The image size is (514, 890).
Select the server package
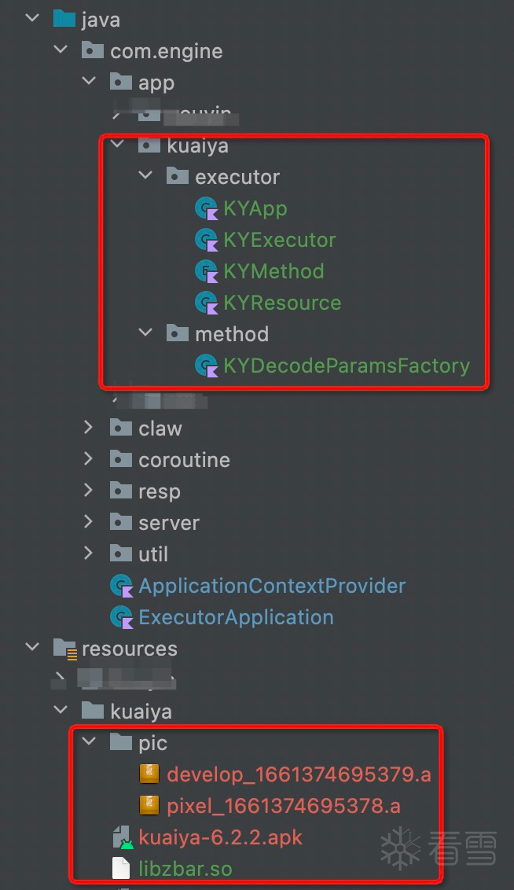pos(168,524)
